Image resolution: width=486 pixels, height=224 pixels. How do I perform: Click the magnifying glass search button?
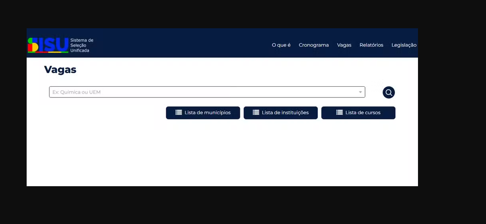pyautogui.click(x=389, y=92)
